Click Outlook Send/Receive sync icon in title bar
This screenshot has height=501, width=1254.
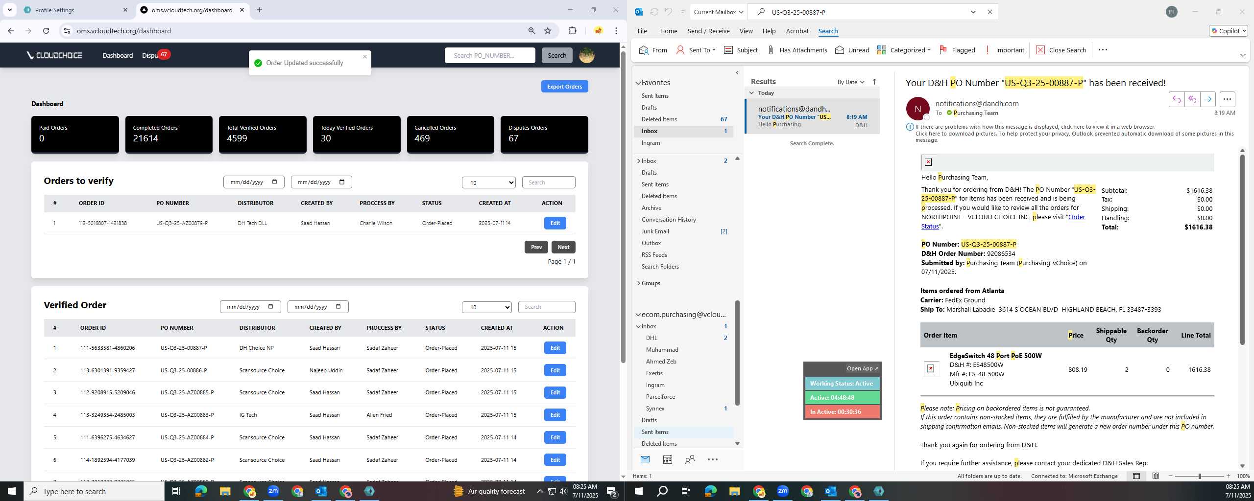click(x=654, y=12)
